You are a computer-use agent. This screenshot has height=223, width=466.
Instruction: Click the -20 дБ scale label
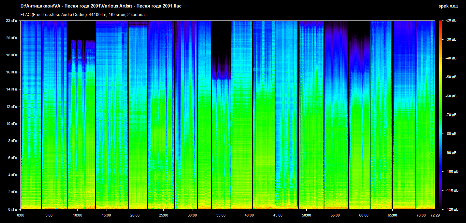click(451, 20)
